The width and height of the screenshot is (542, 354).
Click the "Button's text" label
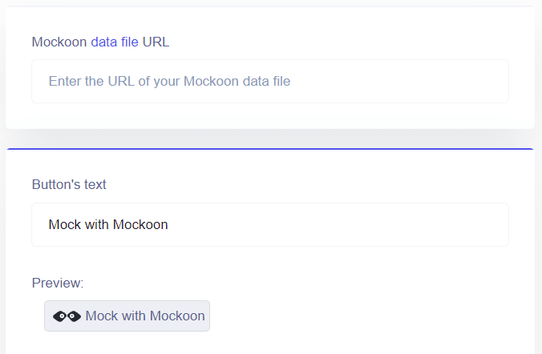click(69, 184)
